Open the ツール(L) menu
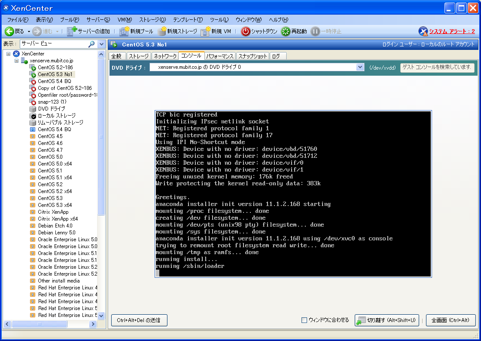Screen dimensions: 481x341 [x=219, y=20]
